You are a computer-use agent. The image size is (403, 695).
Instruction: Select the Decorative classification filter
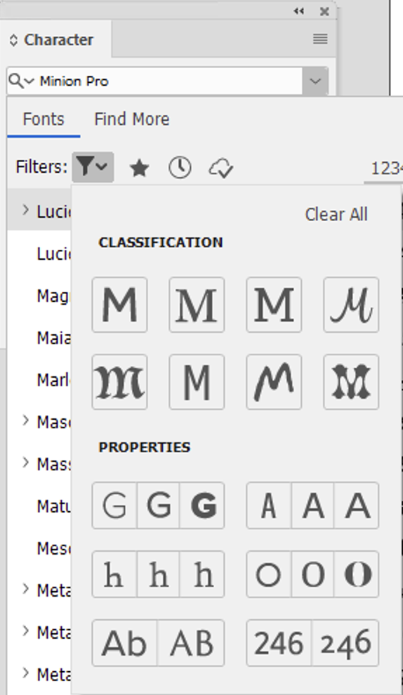pos(351,382)
